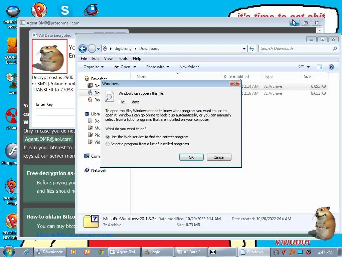Close the Windows can't open file dialog
The height and width of the screenshot is (257, 342).
pyautogui.click(x=235, y=83)
